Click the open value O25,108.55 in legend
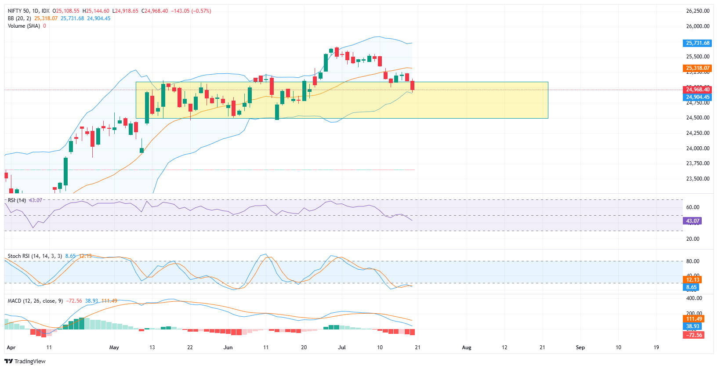 [66, 11]
